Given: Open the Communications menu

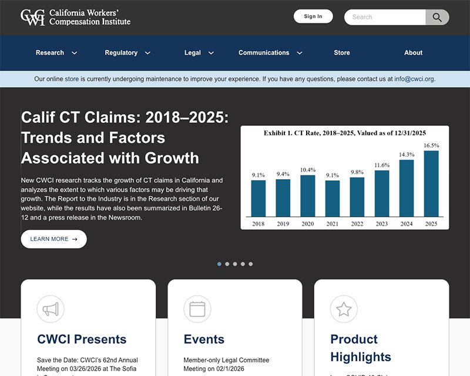Looking at the screenshot, I should [x=264, y=53].
